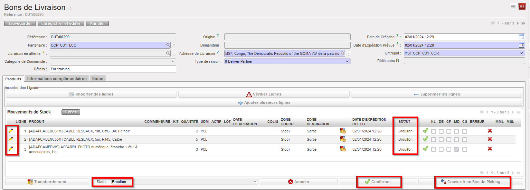Image resolution: width=530 pixels, height=190 pixels.
Task: Click search icon in Partenaire field
Action: [168, 45]
